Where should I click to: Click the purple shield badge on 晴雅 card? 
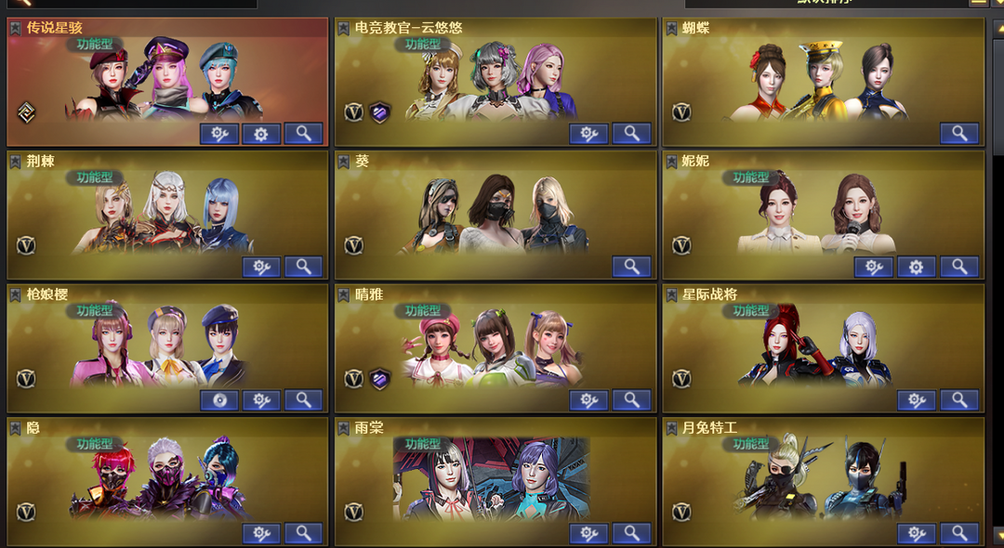(379, 379)
